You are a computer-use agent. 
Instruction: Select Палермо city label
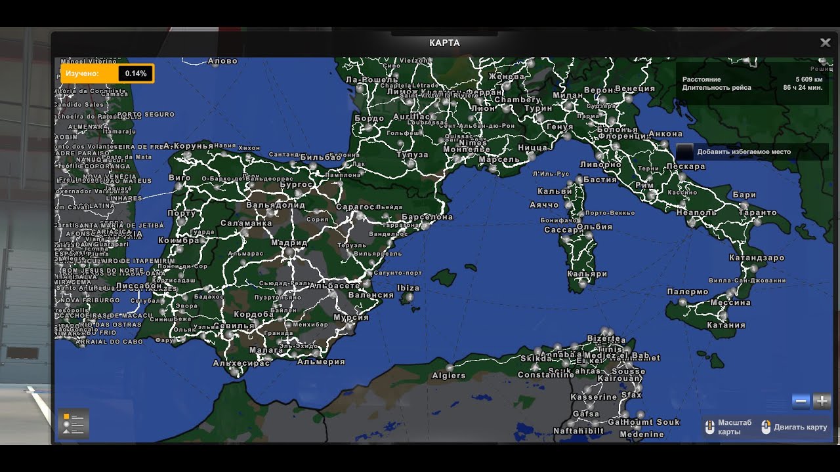pos(688,292)
